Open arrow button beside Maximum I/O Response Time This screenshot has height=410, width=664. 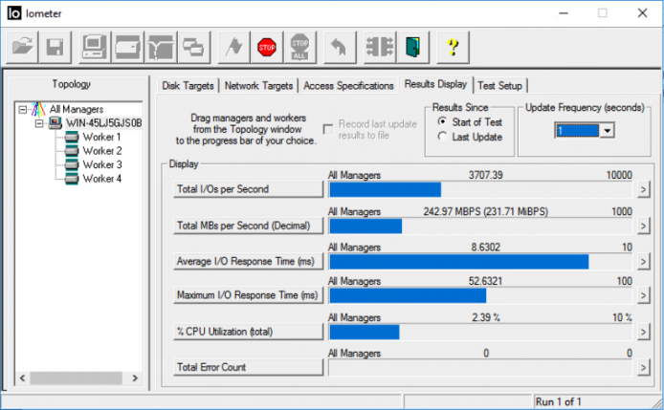[643, 295]
